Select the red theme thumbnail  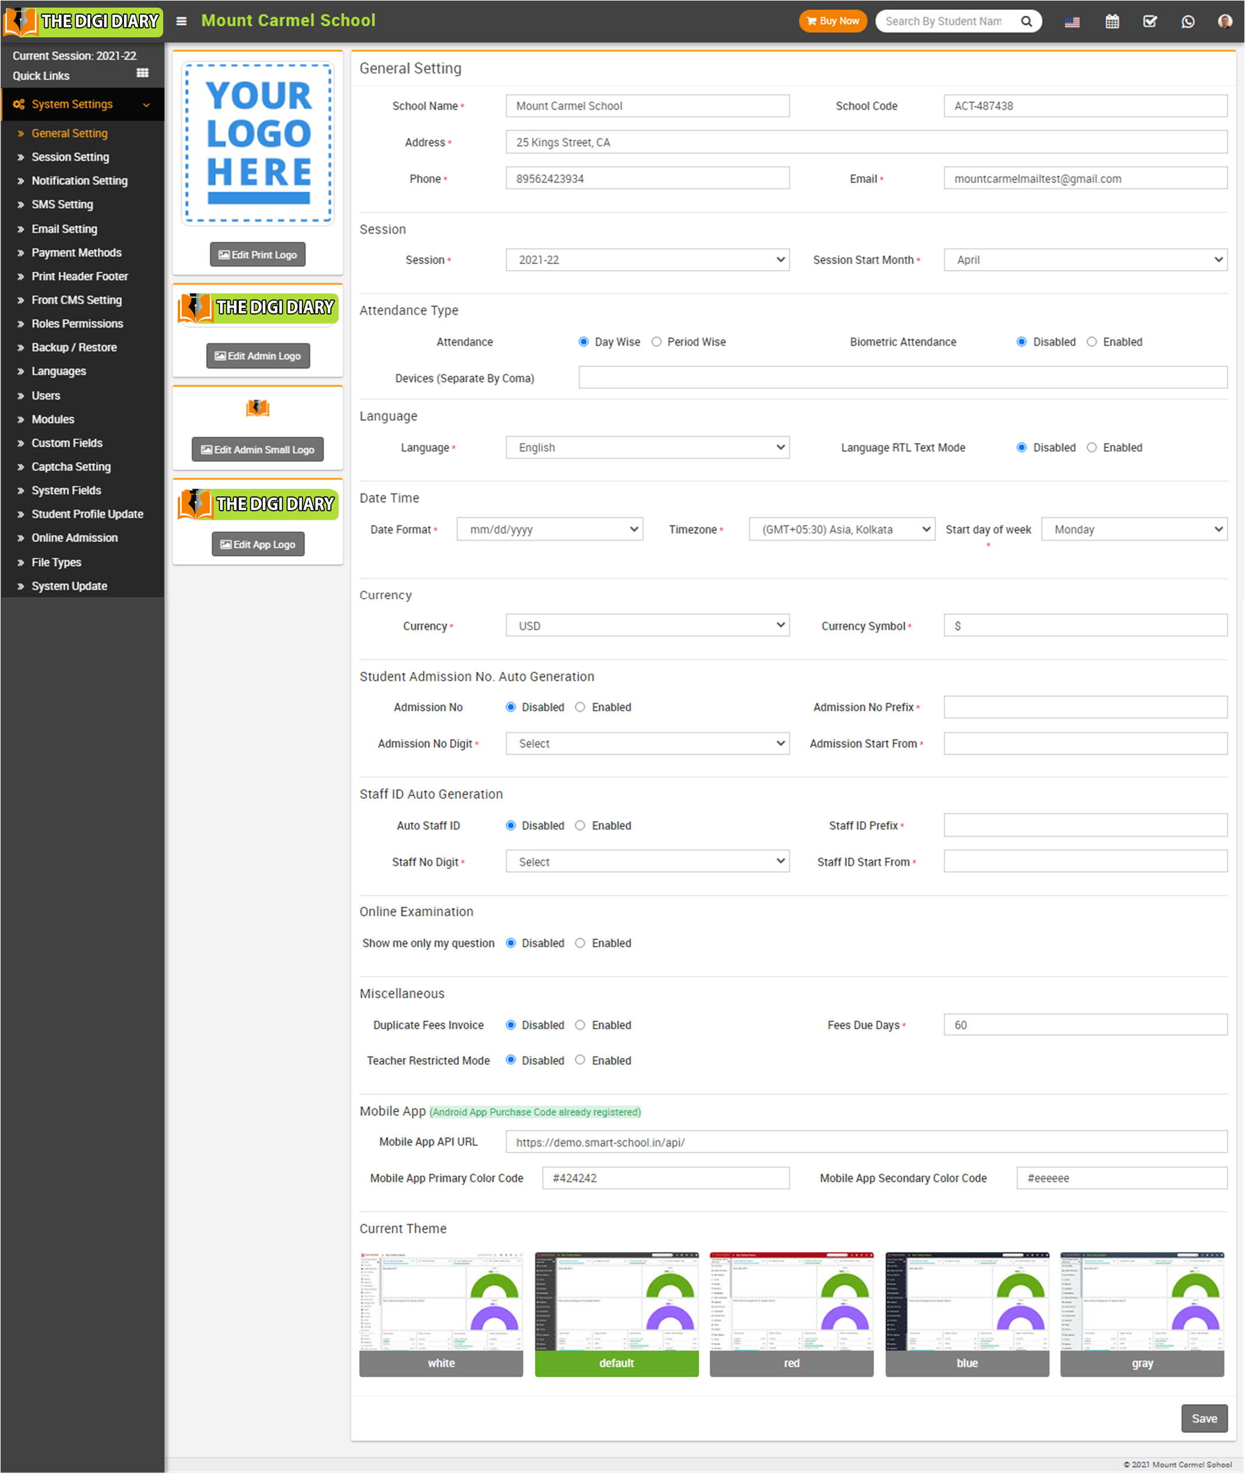coord(791,1313)
